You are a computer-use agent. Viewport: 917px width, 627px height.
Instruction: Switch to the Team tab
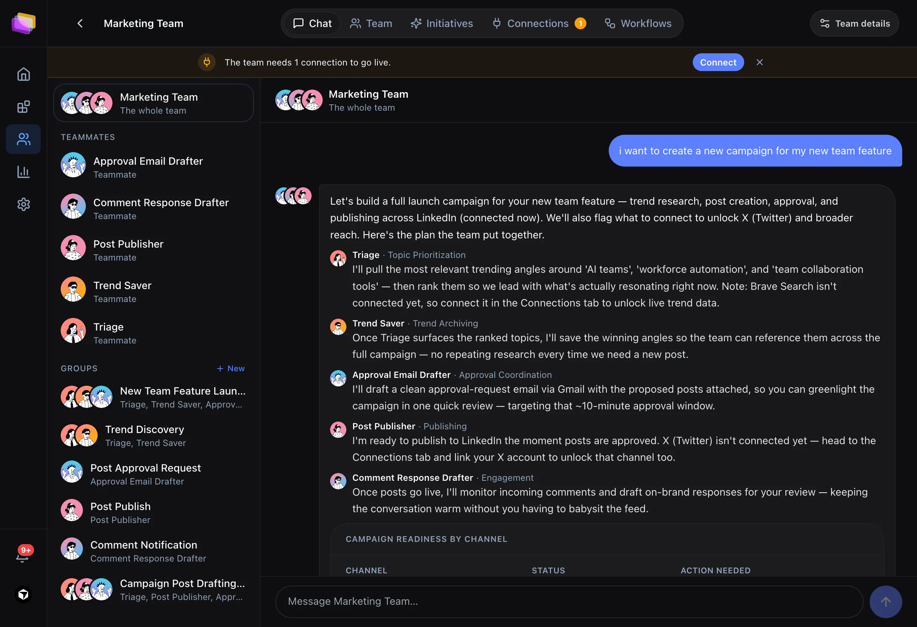tap(371, 23)
